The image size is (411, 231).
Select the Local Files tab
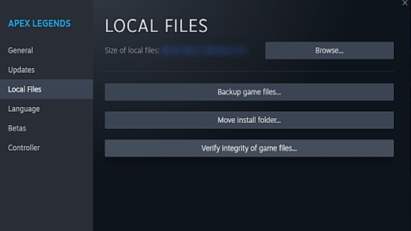(x=24, y=89)
